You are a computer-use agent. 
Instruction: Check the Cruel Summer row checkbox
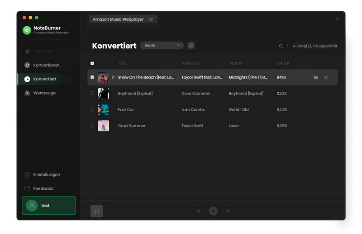click(x=92, y=126)
